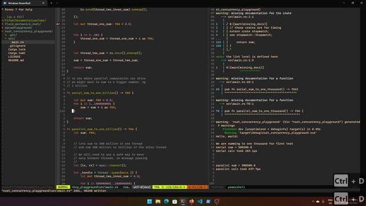Click the powershell label in the terminal status line
The width and height of the screenshot is (366, 206).
(236, 187)
